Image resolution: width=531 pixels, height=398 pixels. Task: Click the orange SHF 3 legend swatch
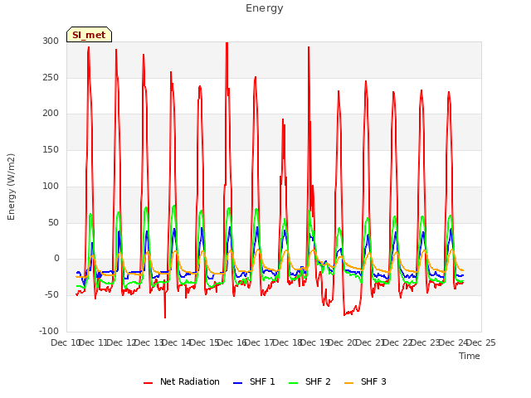coord(349,383)
